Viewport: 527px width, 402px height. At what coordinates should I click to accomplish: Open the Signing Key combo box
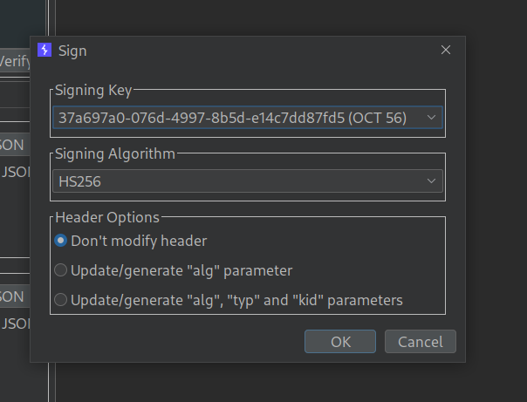coord(236,118)
